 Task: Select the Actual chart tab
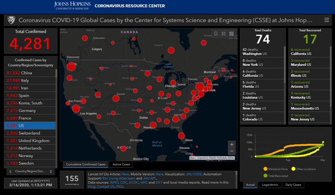click(250, 185)
